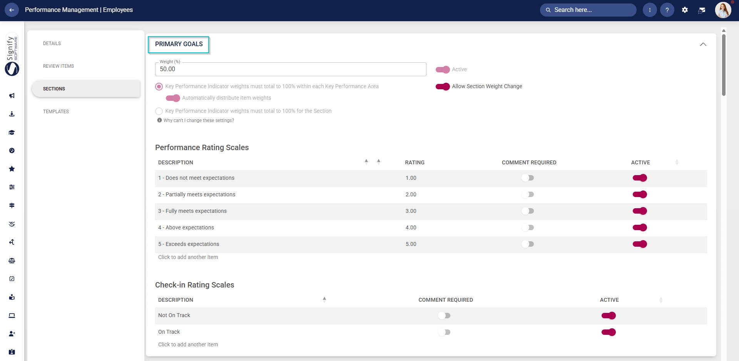
Task: Click the info icon beside 'Why can't I change'
Action: click(159, 120)
